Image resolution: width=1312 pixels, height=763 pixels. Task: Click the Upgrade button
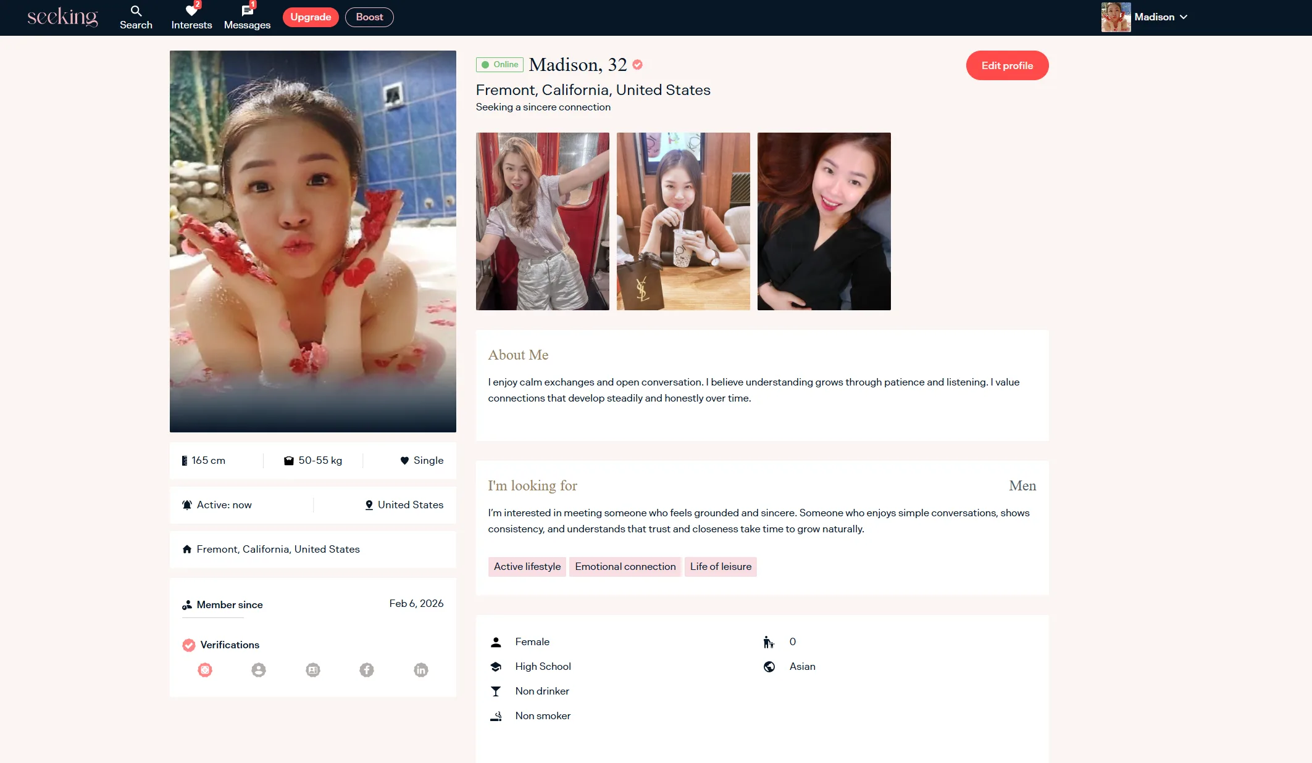[311, 17]
